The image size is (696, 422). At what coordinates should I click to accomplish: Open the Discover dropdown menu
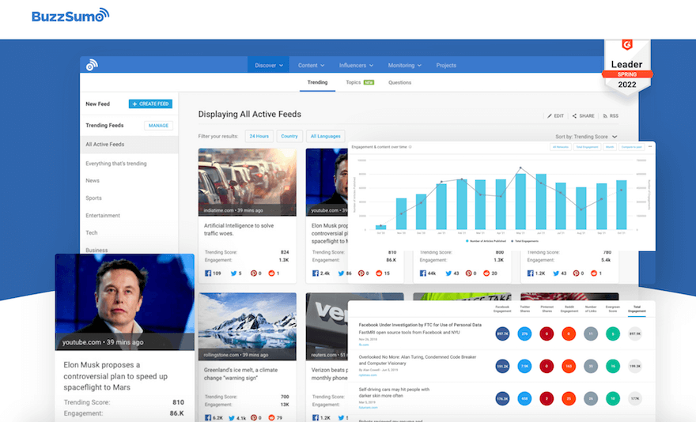269,66
